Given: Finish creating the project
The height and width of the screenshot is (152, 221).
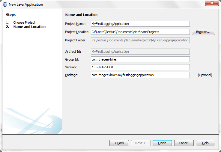Looking at the screenshot, I should pos(162,143).
